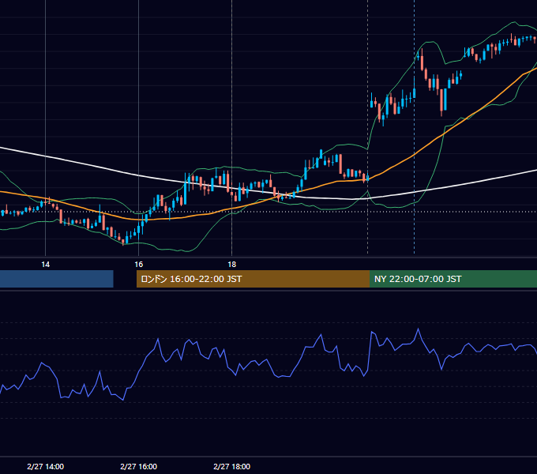Click the 2/27 14:00 date label
The width and height of the screenshot is (537, 474).
(45, 466)
